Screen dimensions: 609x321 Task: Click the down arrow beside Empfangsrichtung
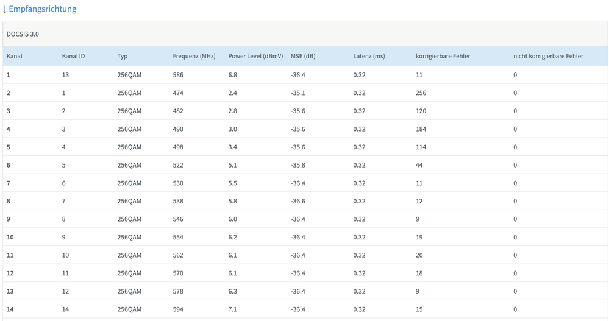[5, 10]
